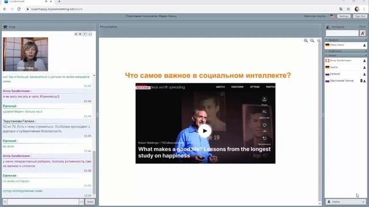Reload the browser page
This screenshot has height=207, width=369.
click(19, 9)
